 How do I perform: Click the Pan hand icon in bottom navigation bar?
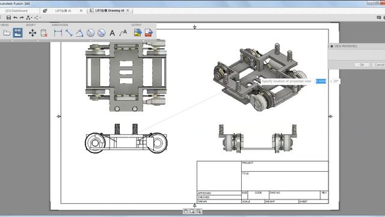click(186, 211)
